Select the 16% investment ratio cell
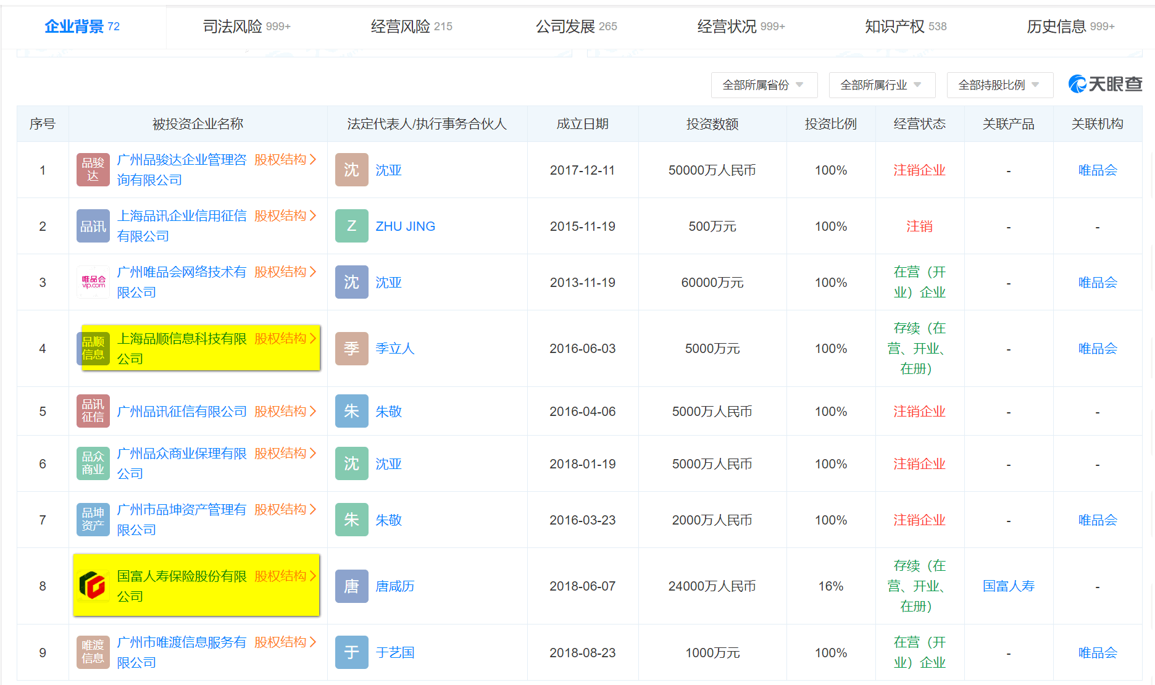Screen dimensions: 1155x685 click(831, 586)
